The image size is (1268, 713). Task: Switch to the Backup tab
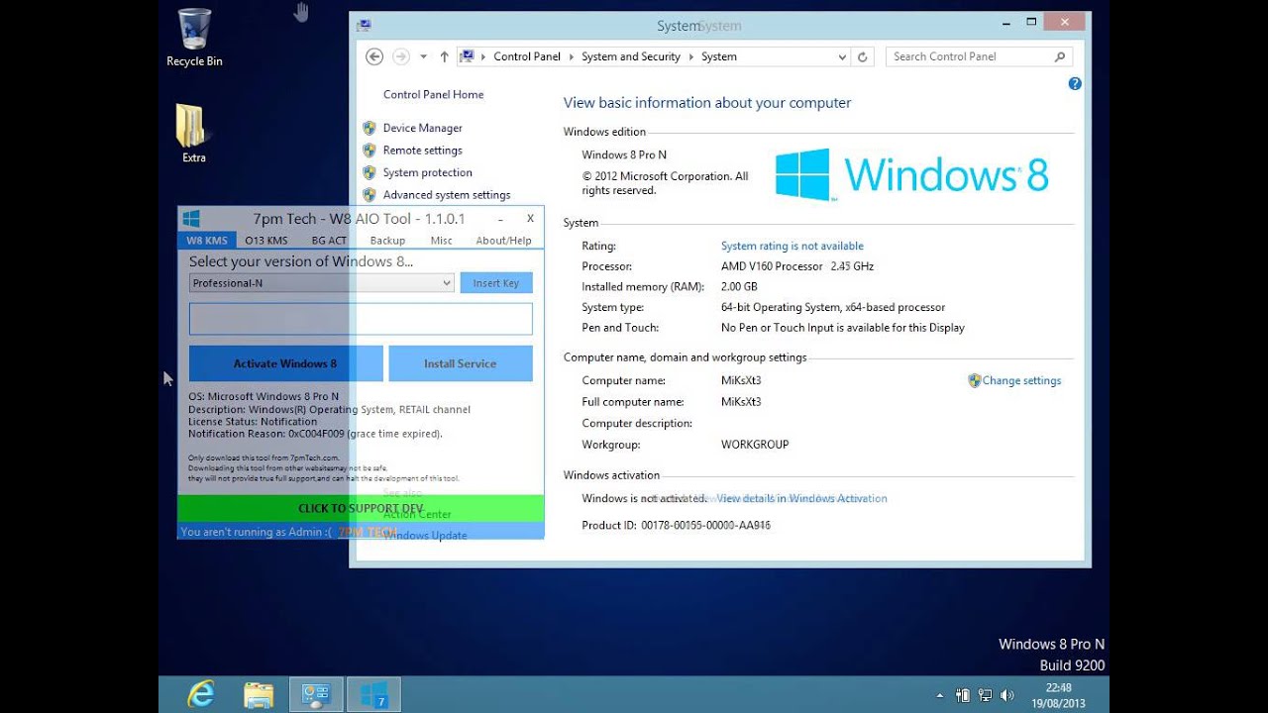387,241
